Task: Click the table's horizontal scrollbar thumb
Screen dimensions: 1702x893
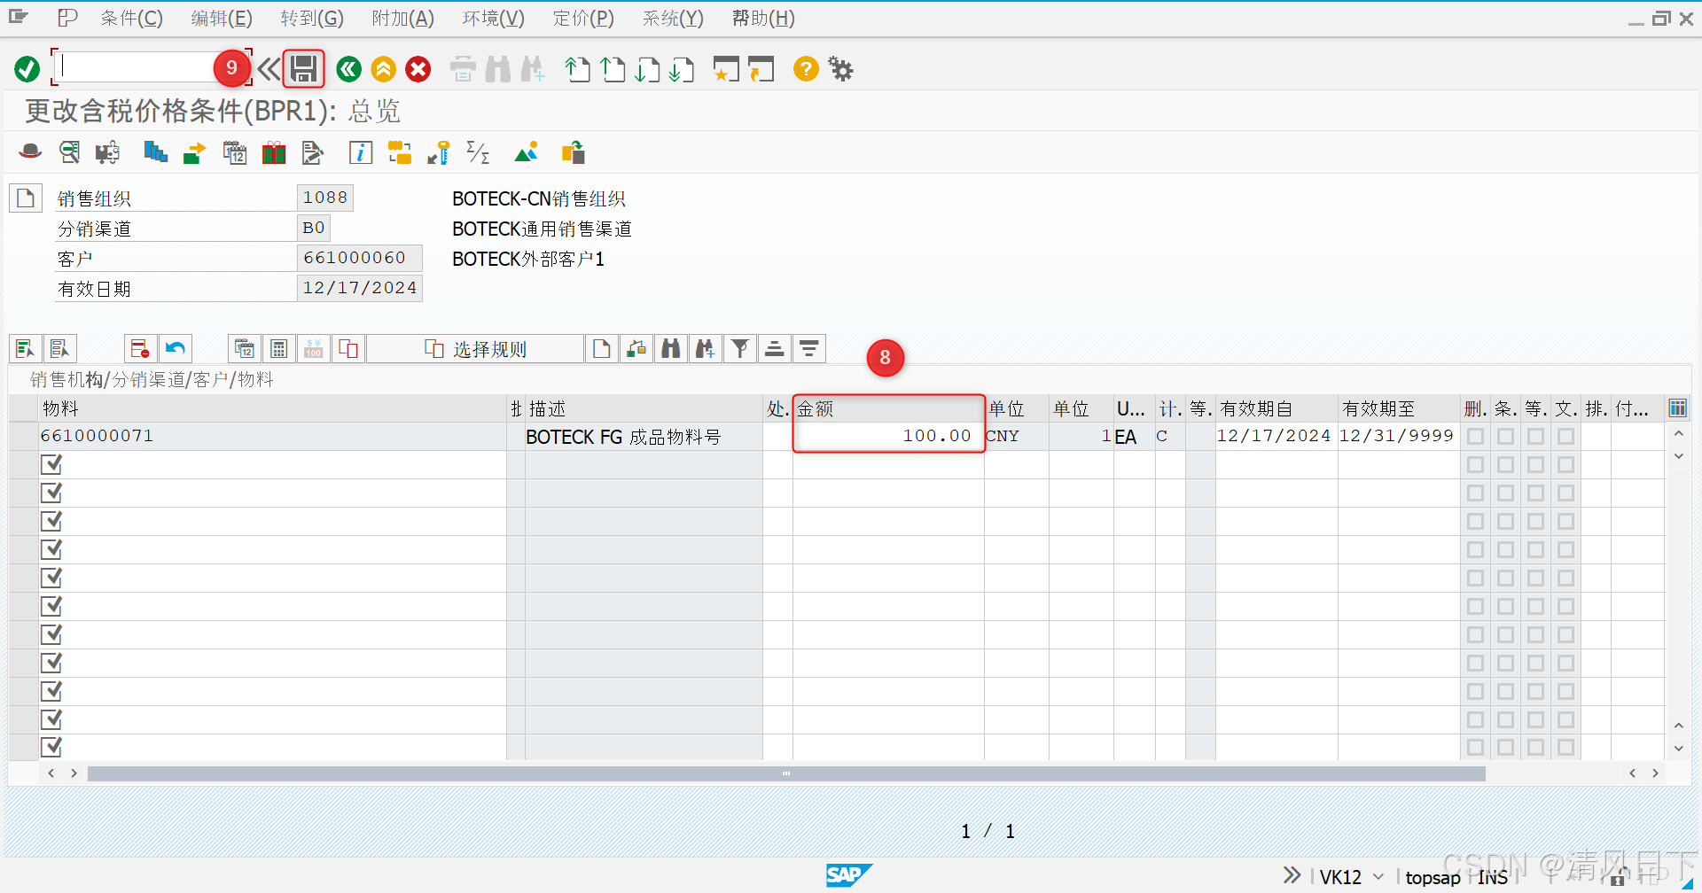Action: pos(786,773)
